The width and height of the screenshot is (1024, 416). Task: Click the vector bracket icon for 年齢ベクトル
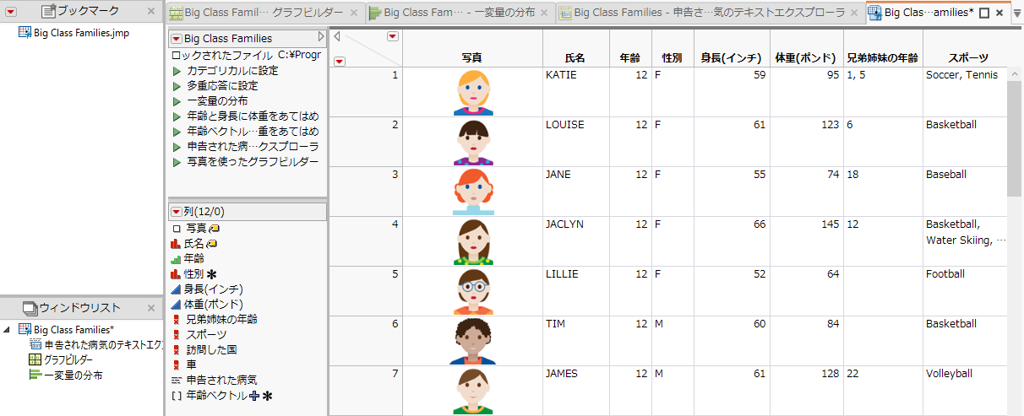176,395
